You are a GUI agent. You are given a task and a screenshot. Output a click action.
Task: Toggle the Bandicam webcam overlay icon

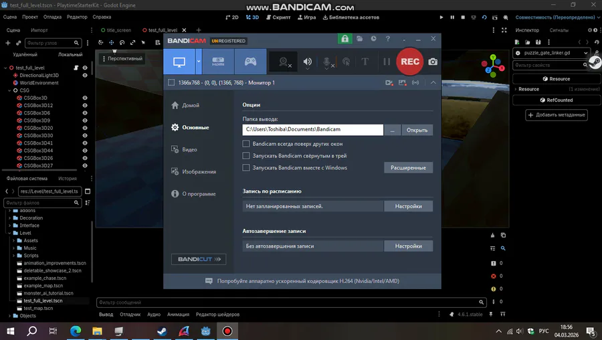[284, 62]
